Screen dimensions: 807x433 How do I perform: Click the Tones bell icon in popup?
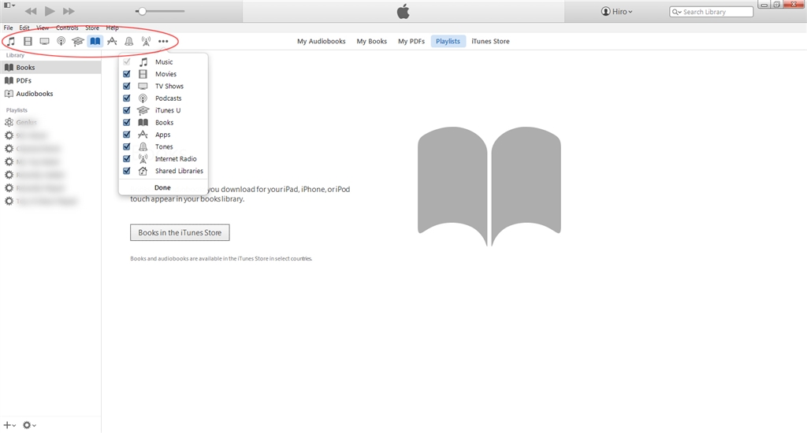(x=143, y=146)
